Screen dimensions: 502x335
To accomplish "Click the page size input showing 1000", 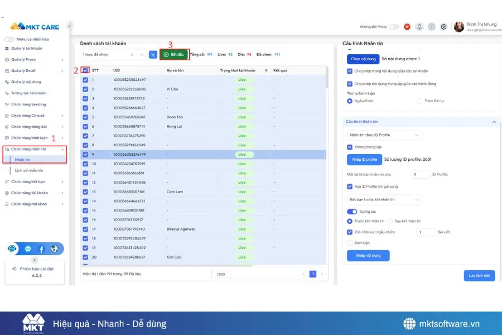I will click(220, 274).
